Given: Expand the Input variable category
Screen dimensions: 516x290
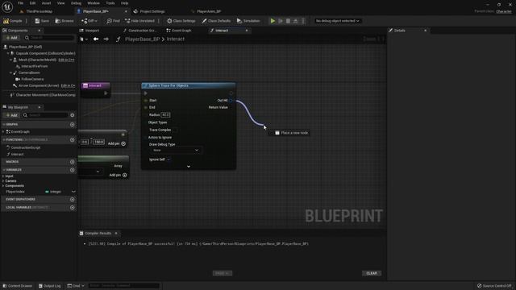Looking at the screenshot, I should pyautogui.click(x=3, y=176).
